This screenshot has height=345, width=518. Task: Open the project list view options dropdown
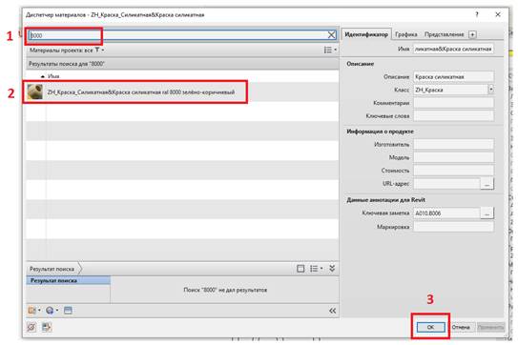coord(330,50)
